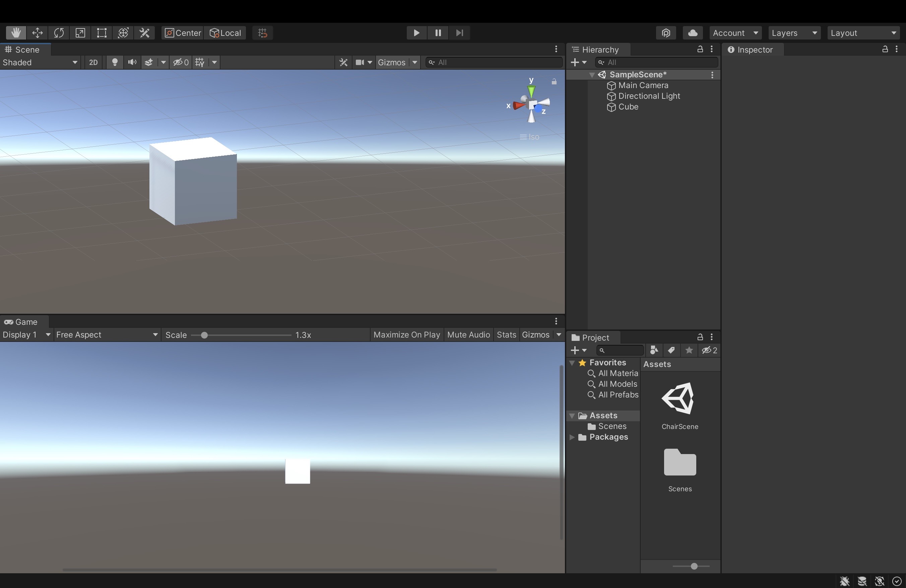Toggle scene audio speaker icon
The height and width of the screenshot is (588, 906).
(x=132, y=62)
